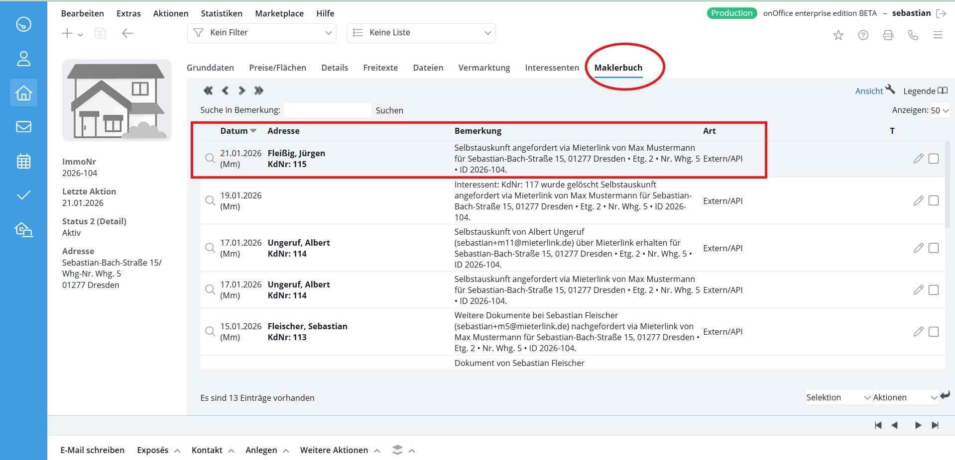Click the favorites star icon
The image size is (955, 460).
[x=838, y=35]
